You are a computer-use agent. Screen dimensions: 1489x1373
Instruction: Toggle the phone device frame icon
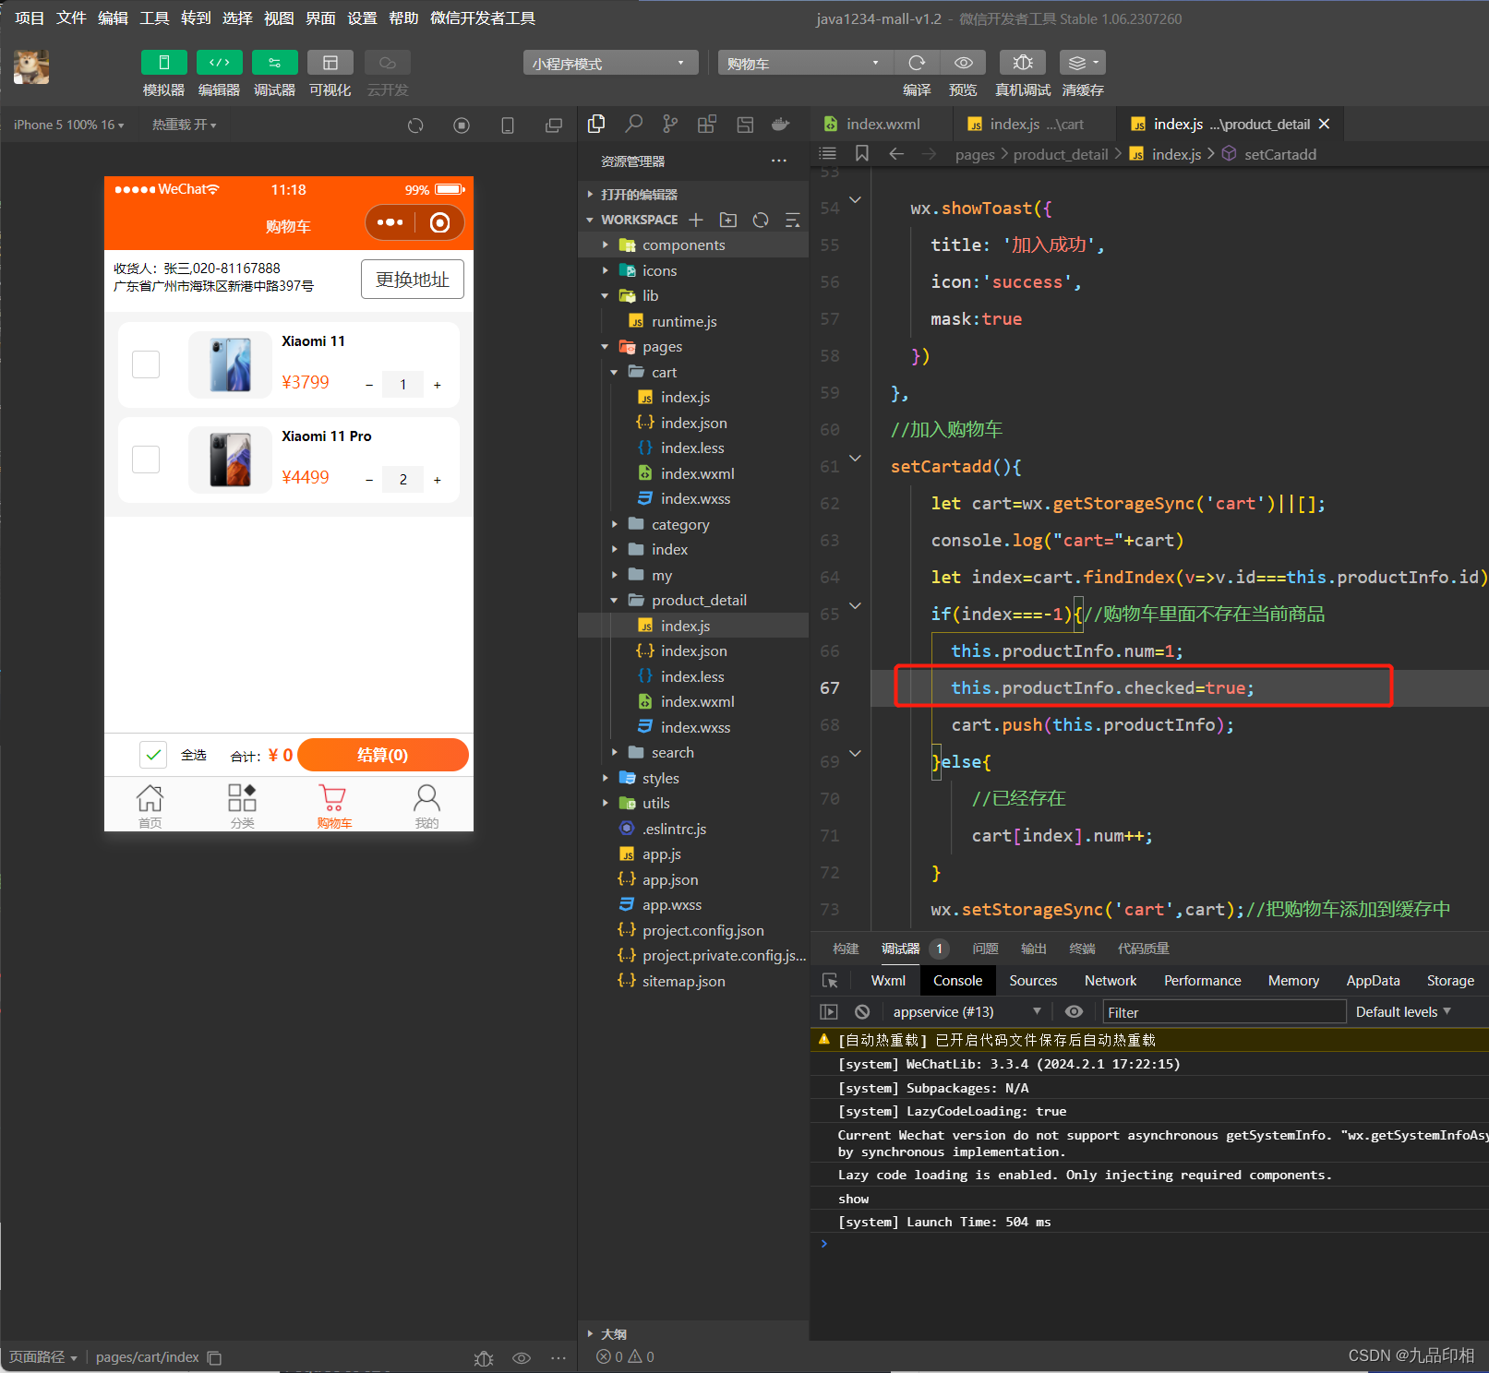tap(508, 125)
